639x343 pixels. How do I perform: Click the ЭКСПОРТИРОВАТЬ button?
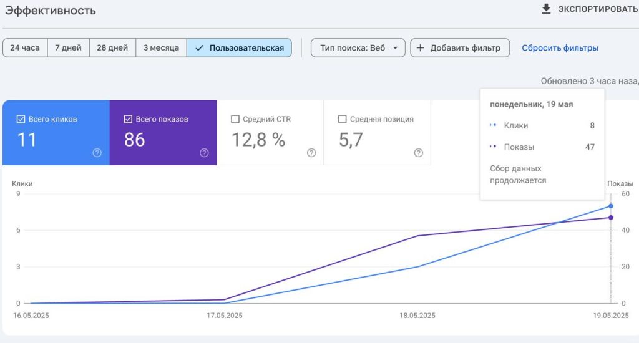click(590, 9)
